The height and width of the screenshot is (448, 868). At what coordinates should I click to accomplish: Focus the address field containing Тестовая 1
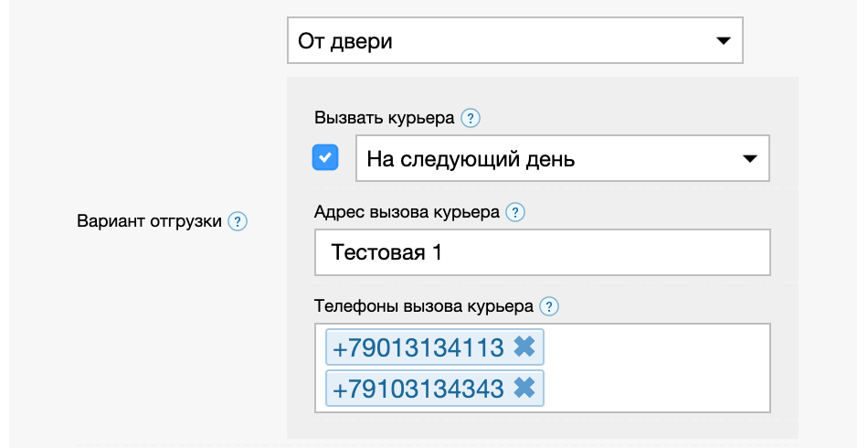click(x=542, y=252)
